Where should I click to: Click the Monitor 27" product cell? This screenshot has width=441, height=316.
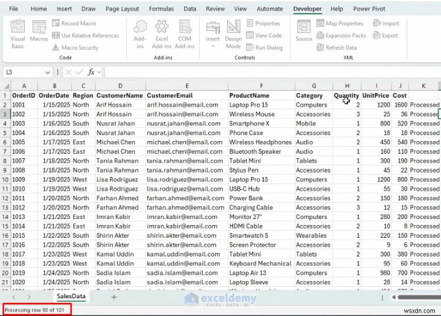pyautogui.click(x=261, y=217)
